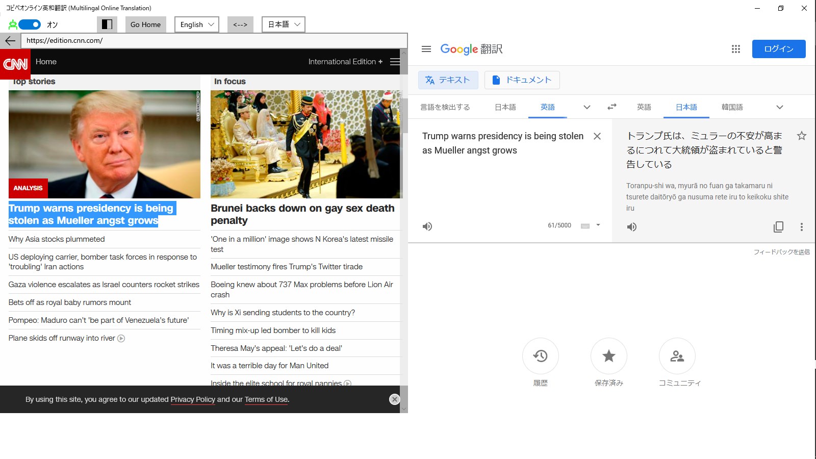
Task: Select 言語を検出する source tab
Action: point(445,107)
